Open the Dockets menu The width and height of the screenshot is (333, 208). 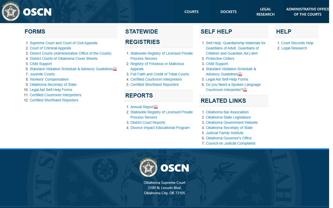(228, 12)
